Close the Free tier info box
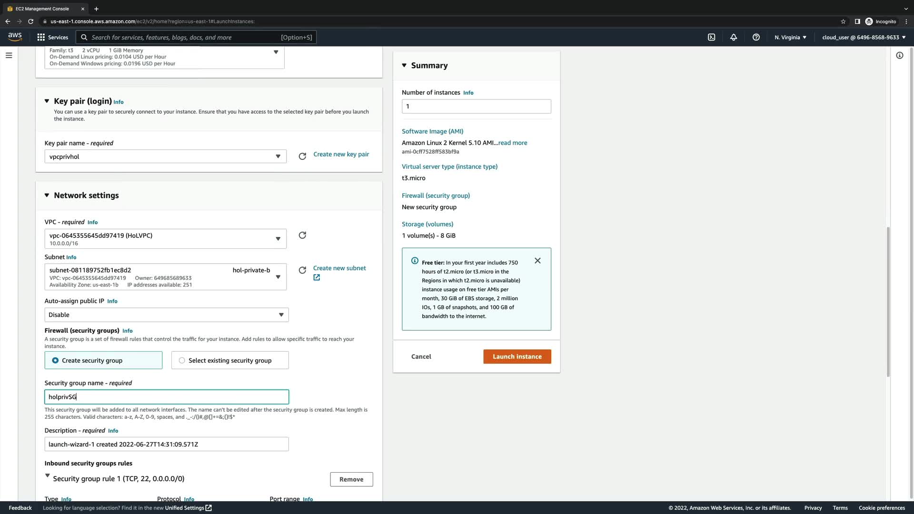Image resolution: width=914 pixels, height=514 pixels. pos(537,261)
